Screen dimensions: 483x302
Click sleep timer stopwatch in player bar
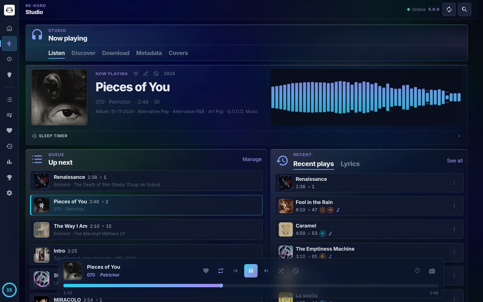pos(417,271)
